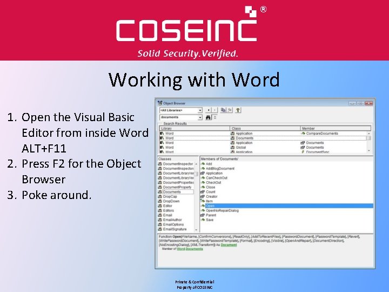Click the Copy to Clipboard toolbar icon
389x292 pixels.
click(x=223, y=110)
